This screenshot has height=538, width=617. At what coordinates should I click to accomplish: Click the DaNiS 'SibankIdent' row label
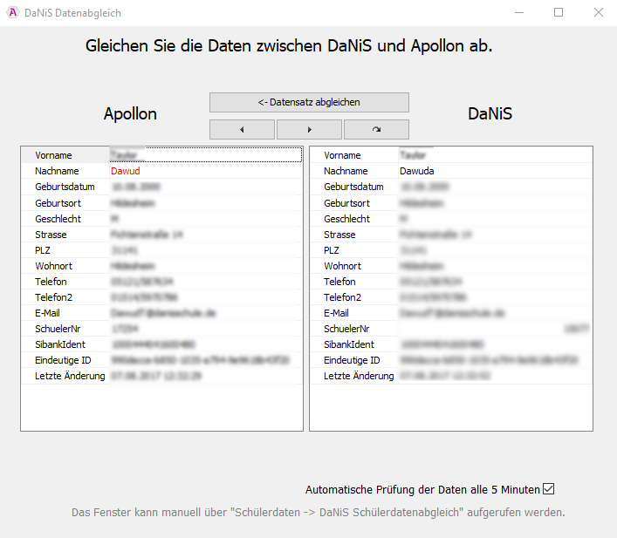[349, 344]
